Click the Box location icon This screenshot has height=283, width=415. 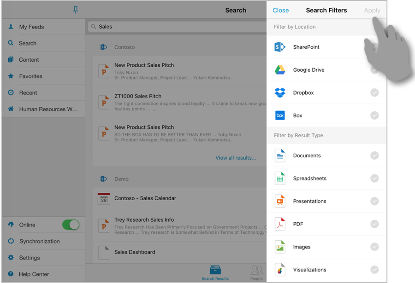tap(280, 115)
